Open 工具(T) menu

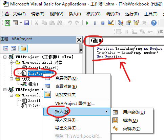(151, 14)
